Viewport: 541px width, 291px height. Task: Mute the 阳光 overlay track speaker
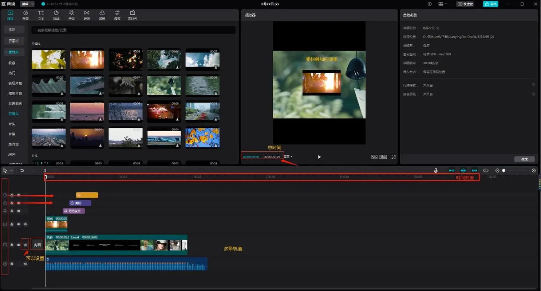click(25, 224)
